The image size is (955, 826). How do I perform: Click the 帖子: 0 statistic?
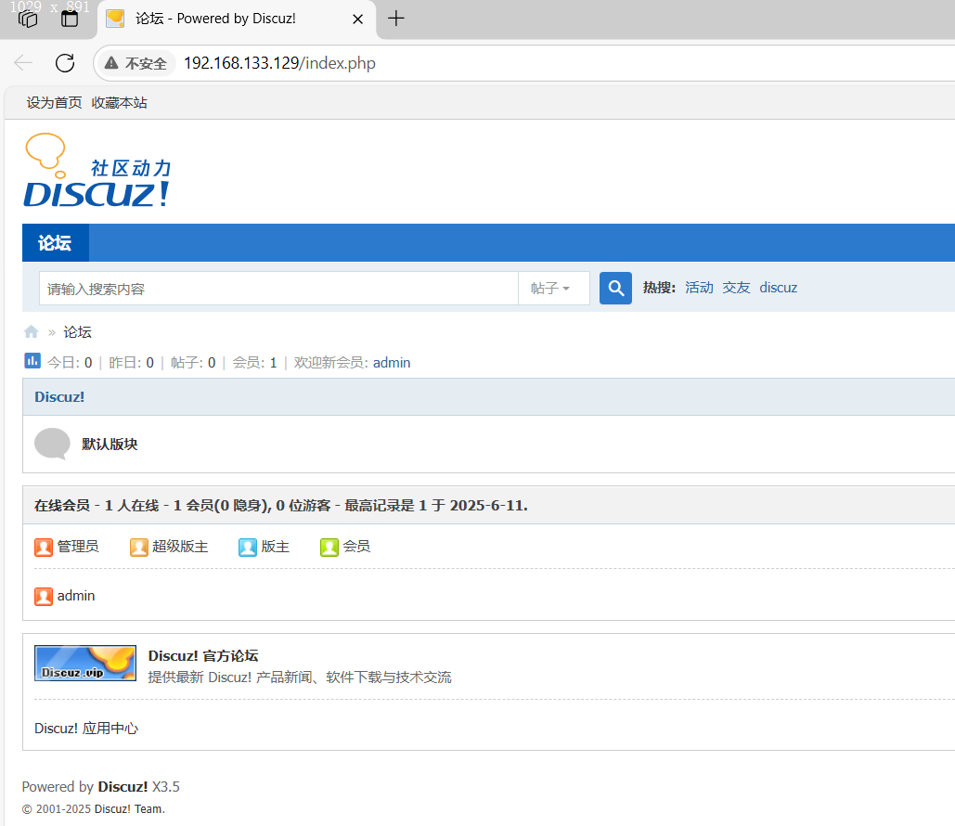click(193, 363)
